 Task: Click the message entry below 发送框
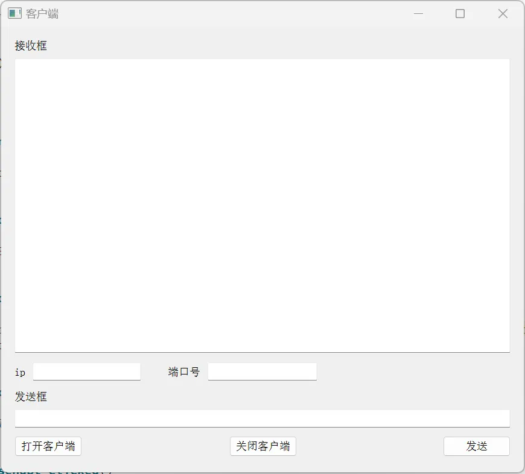[x=262, y=417]
